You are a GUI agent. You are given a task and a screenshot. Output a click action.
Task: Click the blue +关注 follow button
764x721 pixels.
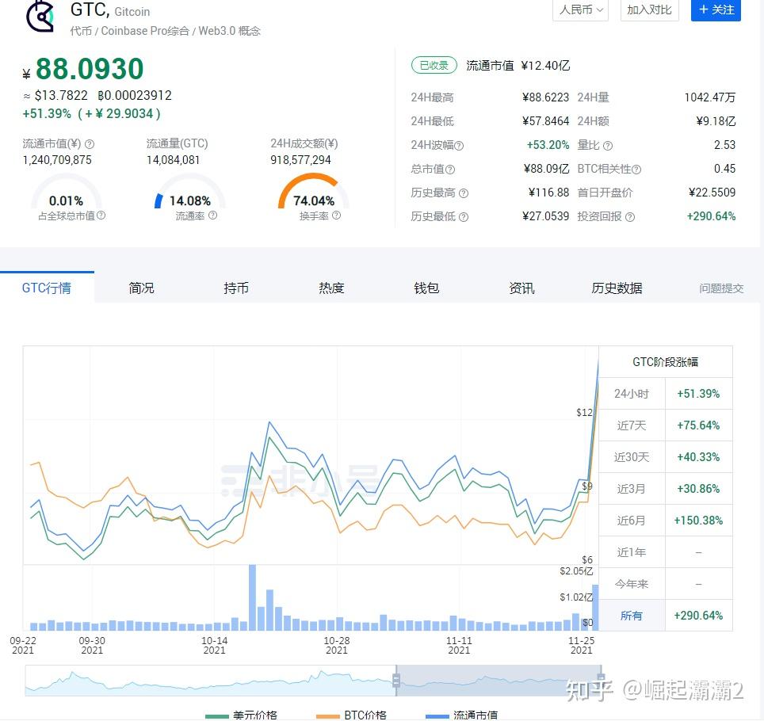point(715,10)
